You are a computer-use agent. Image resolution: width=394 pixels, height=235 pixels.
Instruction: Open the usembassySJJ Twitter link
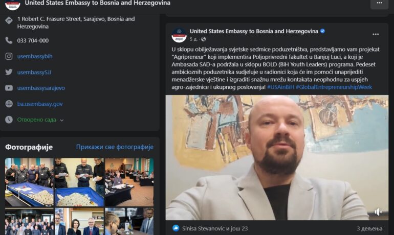pyautogui.click(x=34, y=72)
